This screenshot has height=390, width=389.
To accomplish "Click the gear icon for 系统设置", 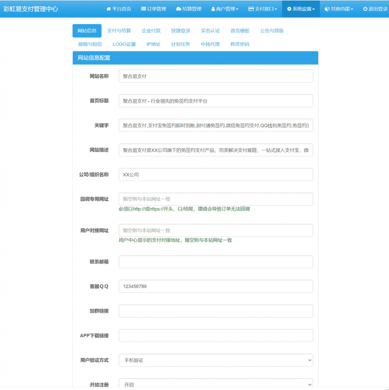I will [289, 9].
